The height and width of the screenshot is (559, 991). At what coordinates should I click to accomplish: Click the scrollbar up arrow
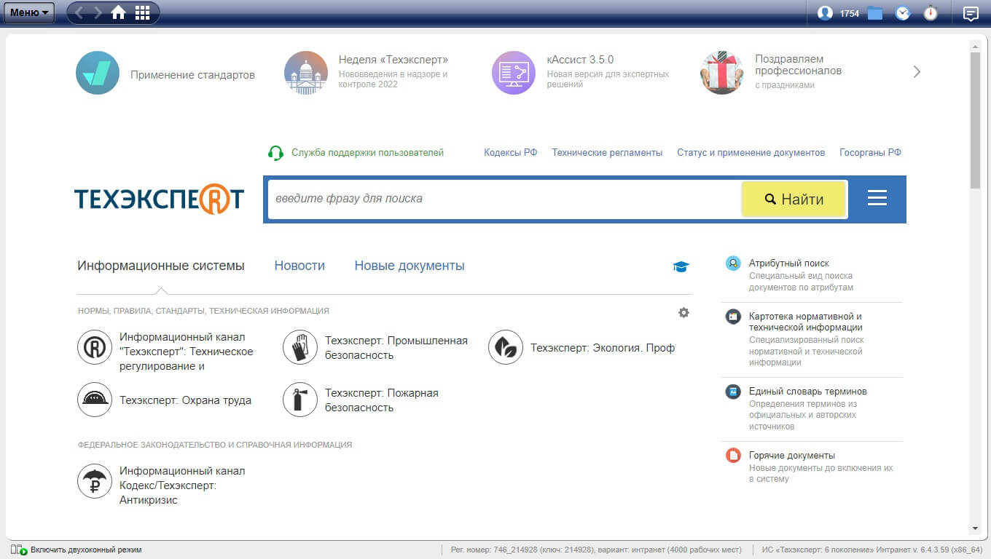click(x=975, y=45)
